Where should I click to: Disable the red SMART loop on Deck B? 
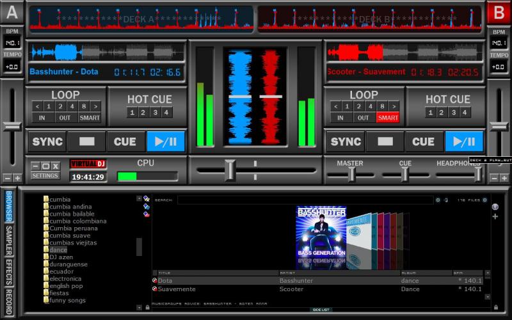[388, 118]
